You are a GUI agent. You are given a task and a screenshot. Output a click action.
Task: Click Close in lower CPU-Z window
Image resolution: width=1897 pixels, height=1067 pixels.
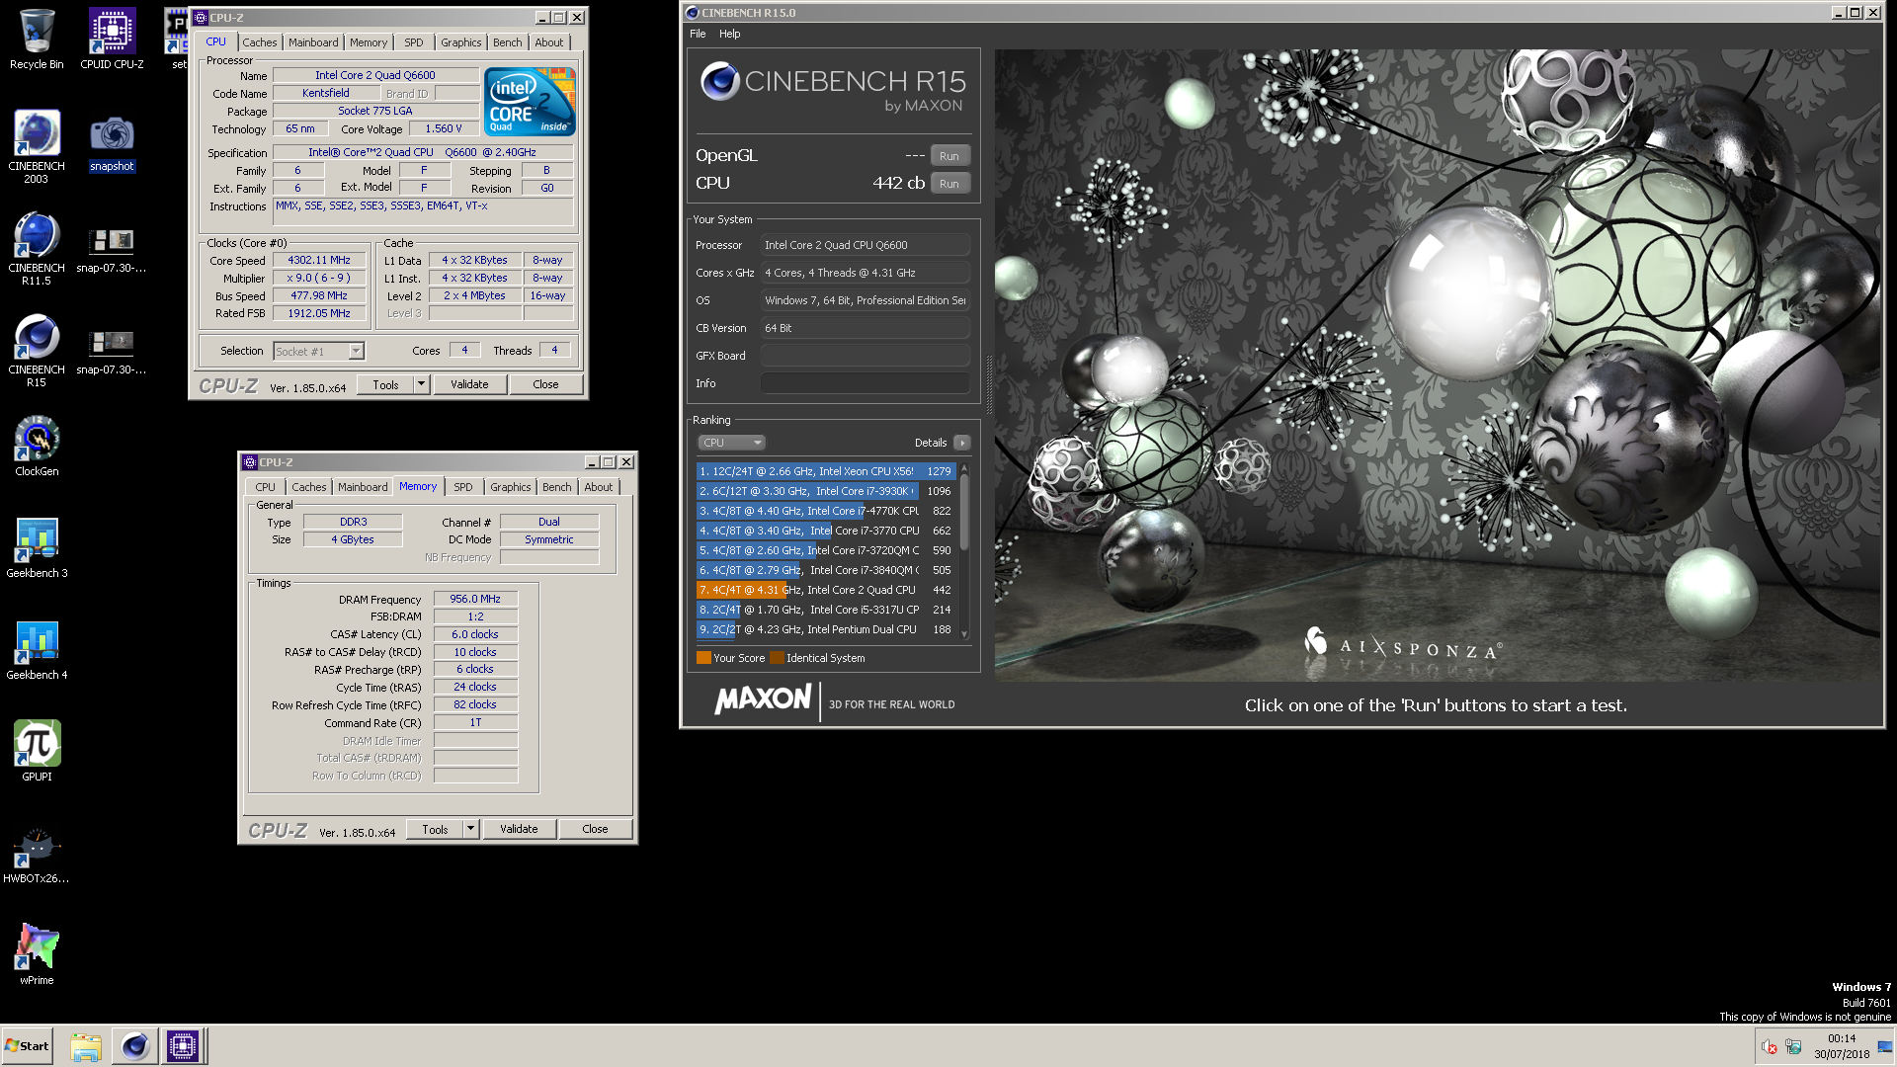[595, 829]
